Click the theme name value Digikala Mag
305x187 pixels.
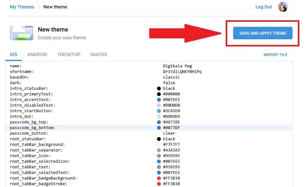177,66
